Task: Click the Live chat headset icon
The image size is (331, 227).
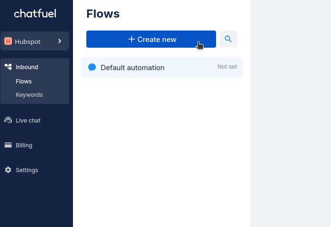Action: 8,120
